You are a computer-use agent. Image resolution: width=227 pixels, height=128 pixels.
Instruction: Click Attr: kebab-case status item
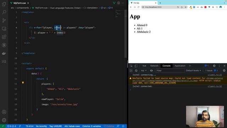click(72, 126)
